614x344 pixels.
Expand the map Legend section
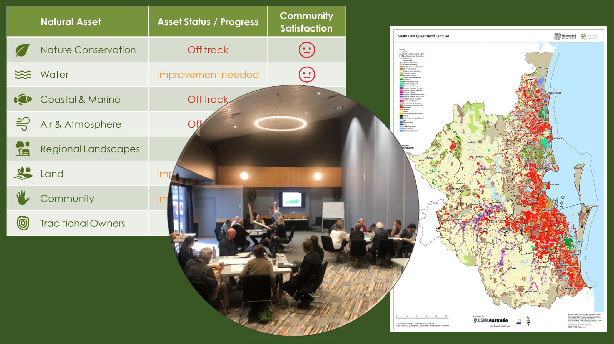click(402, 49)
